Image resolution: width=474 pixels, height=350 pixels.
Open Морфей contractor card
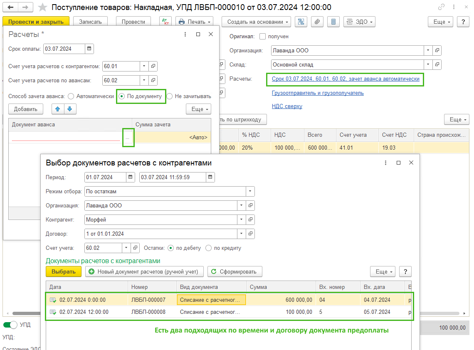coord(250,219)
